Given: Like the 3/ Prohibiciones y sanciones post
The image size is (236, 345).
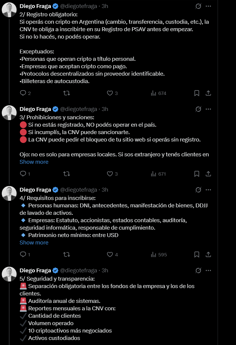Looking at the screenshot, I should 110,174.
